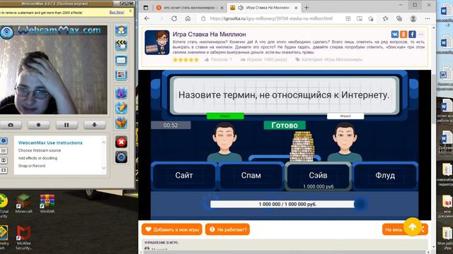Click the WebcamMax snapshot camera button
Viewport: 453px width, 254px height.
pos(11,125)
